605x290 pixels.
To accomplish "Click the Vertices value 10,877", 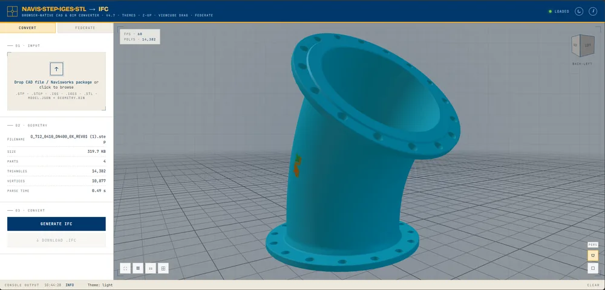I will pos(99,181).
